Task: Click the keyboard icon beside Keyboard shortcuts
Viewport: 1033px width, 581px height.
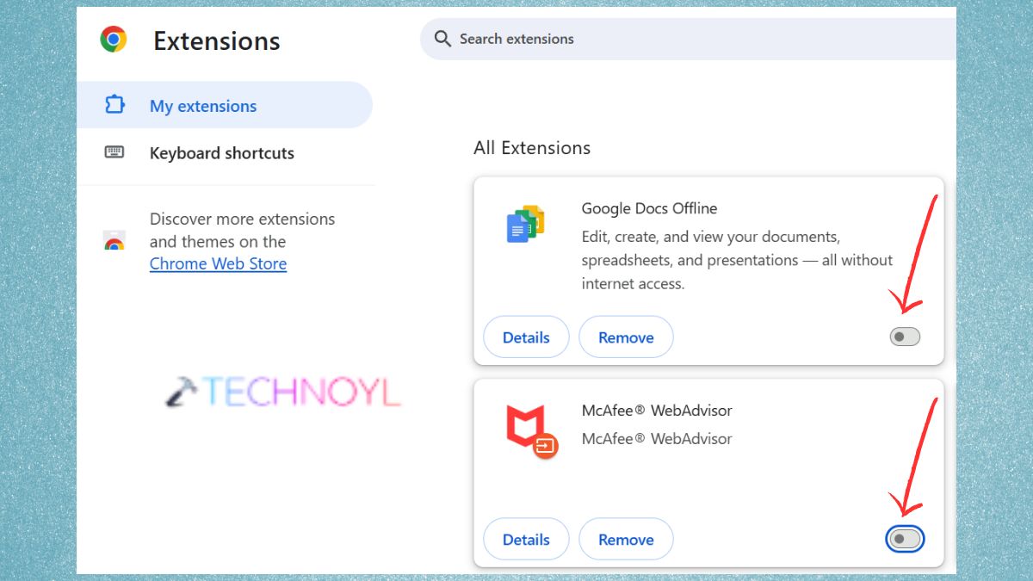Action: point(114,152)
